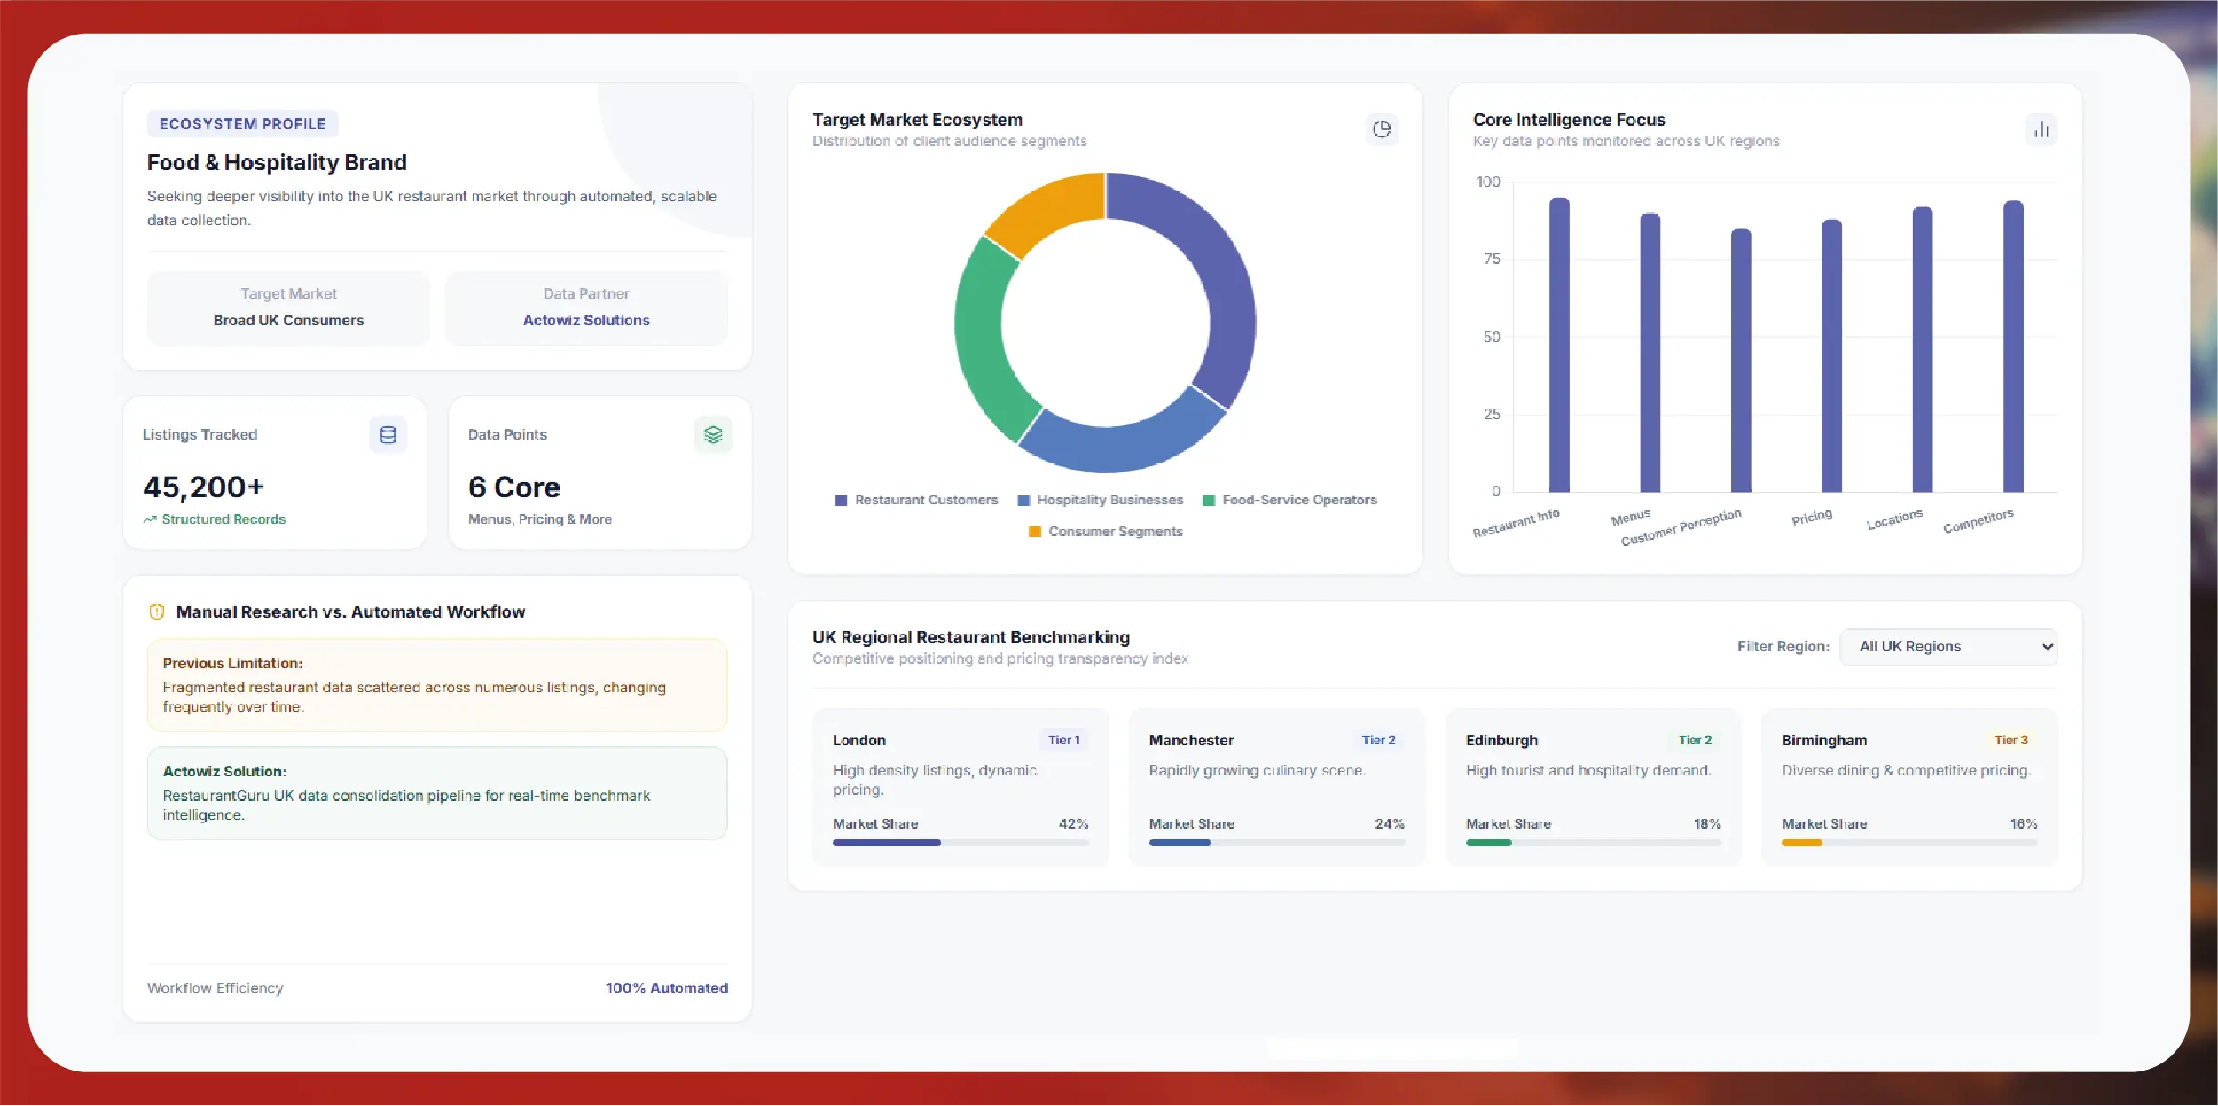The height and width of the screenshot is (1106, 2218).
Task: Click the 'Locations' axis label in chart
Action: coord(1894,519)
